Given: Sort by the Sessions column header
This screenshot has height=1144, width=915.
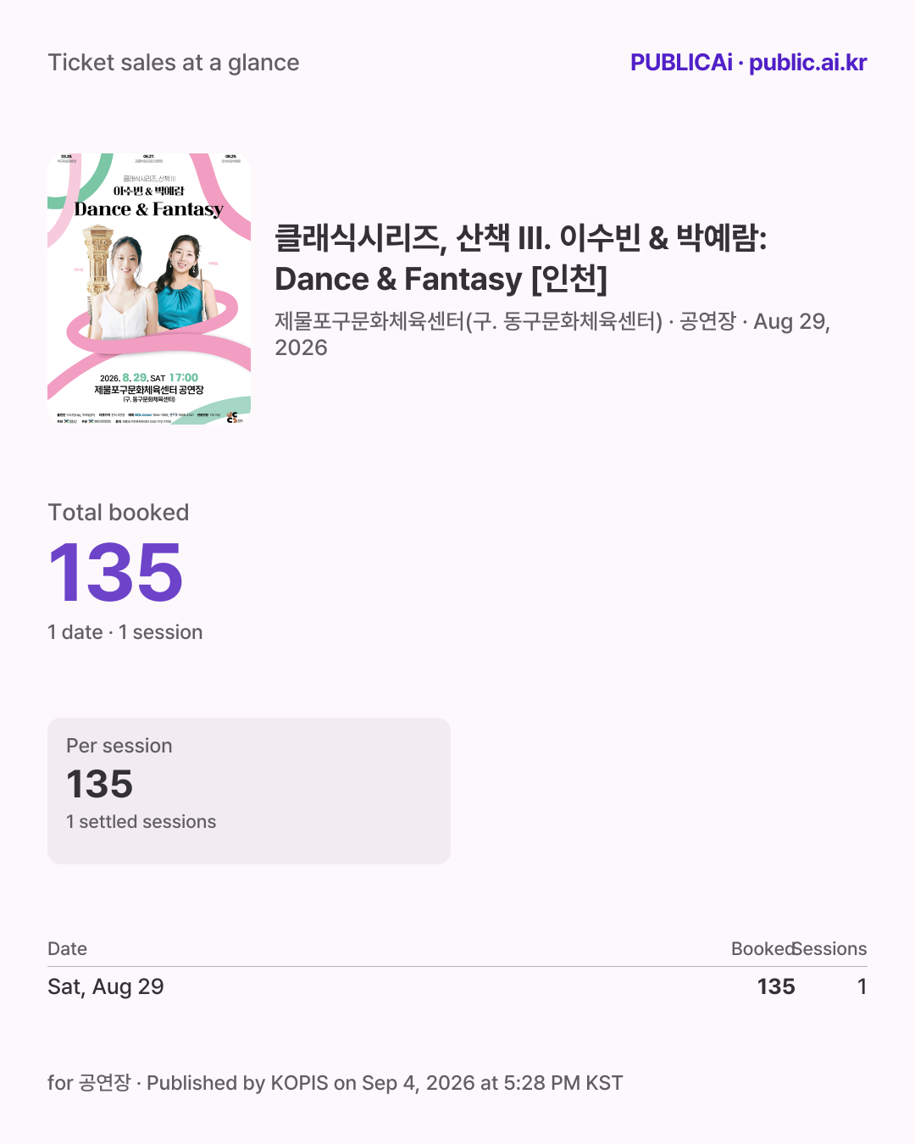Looking at the screenshot, I should (x=830, y=949).
